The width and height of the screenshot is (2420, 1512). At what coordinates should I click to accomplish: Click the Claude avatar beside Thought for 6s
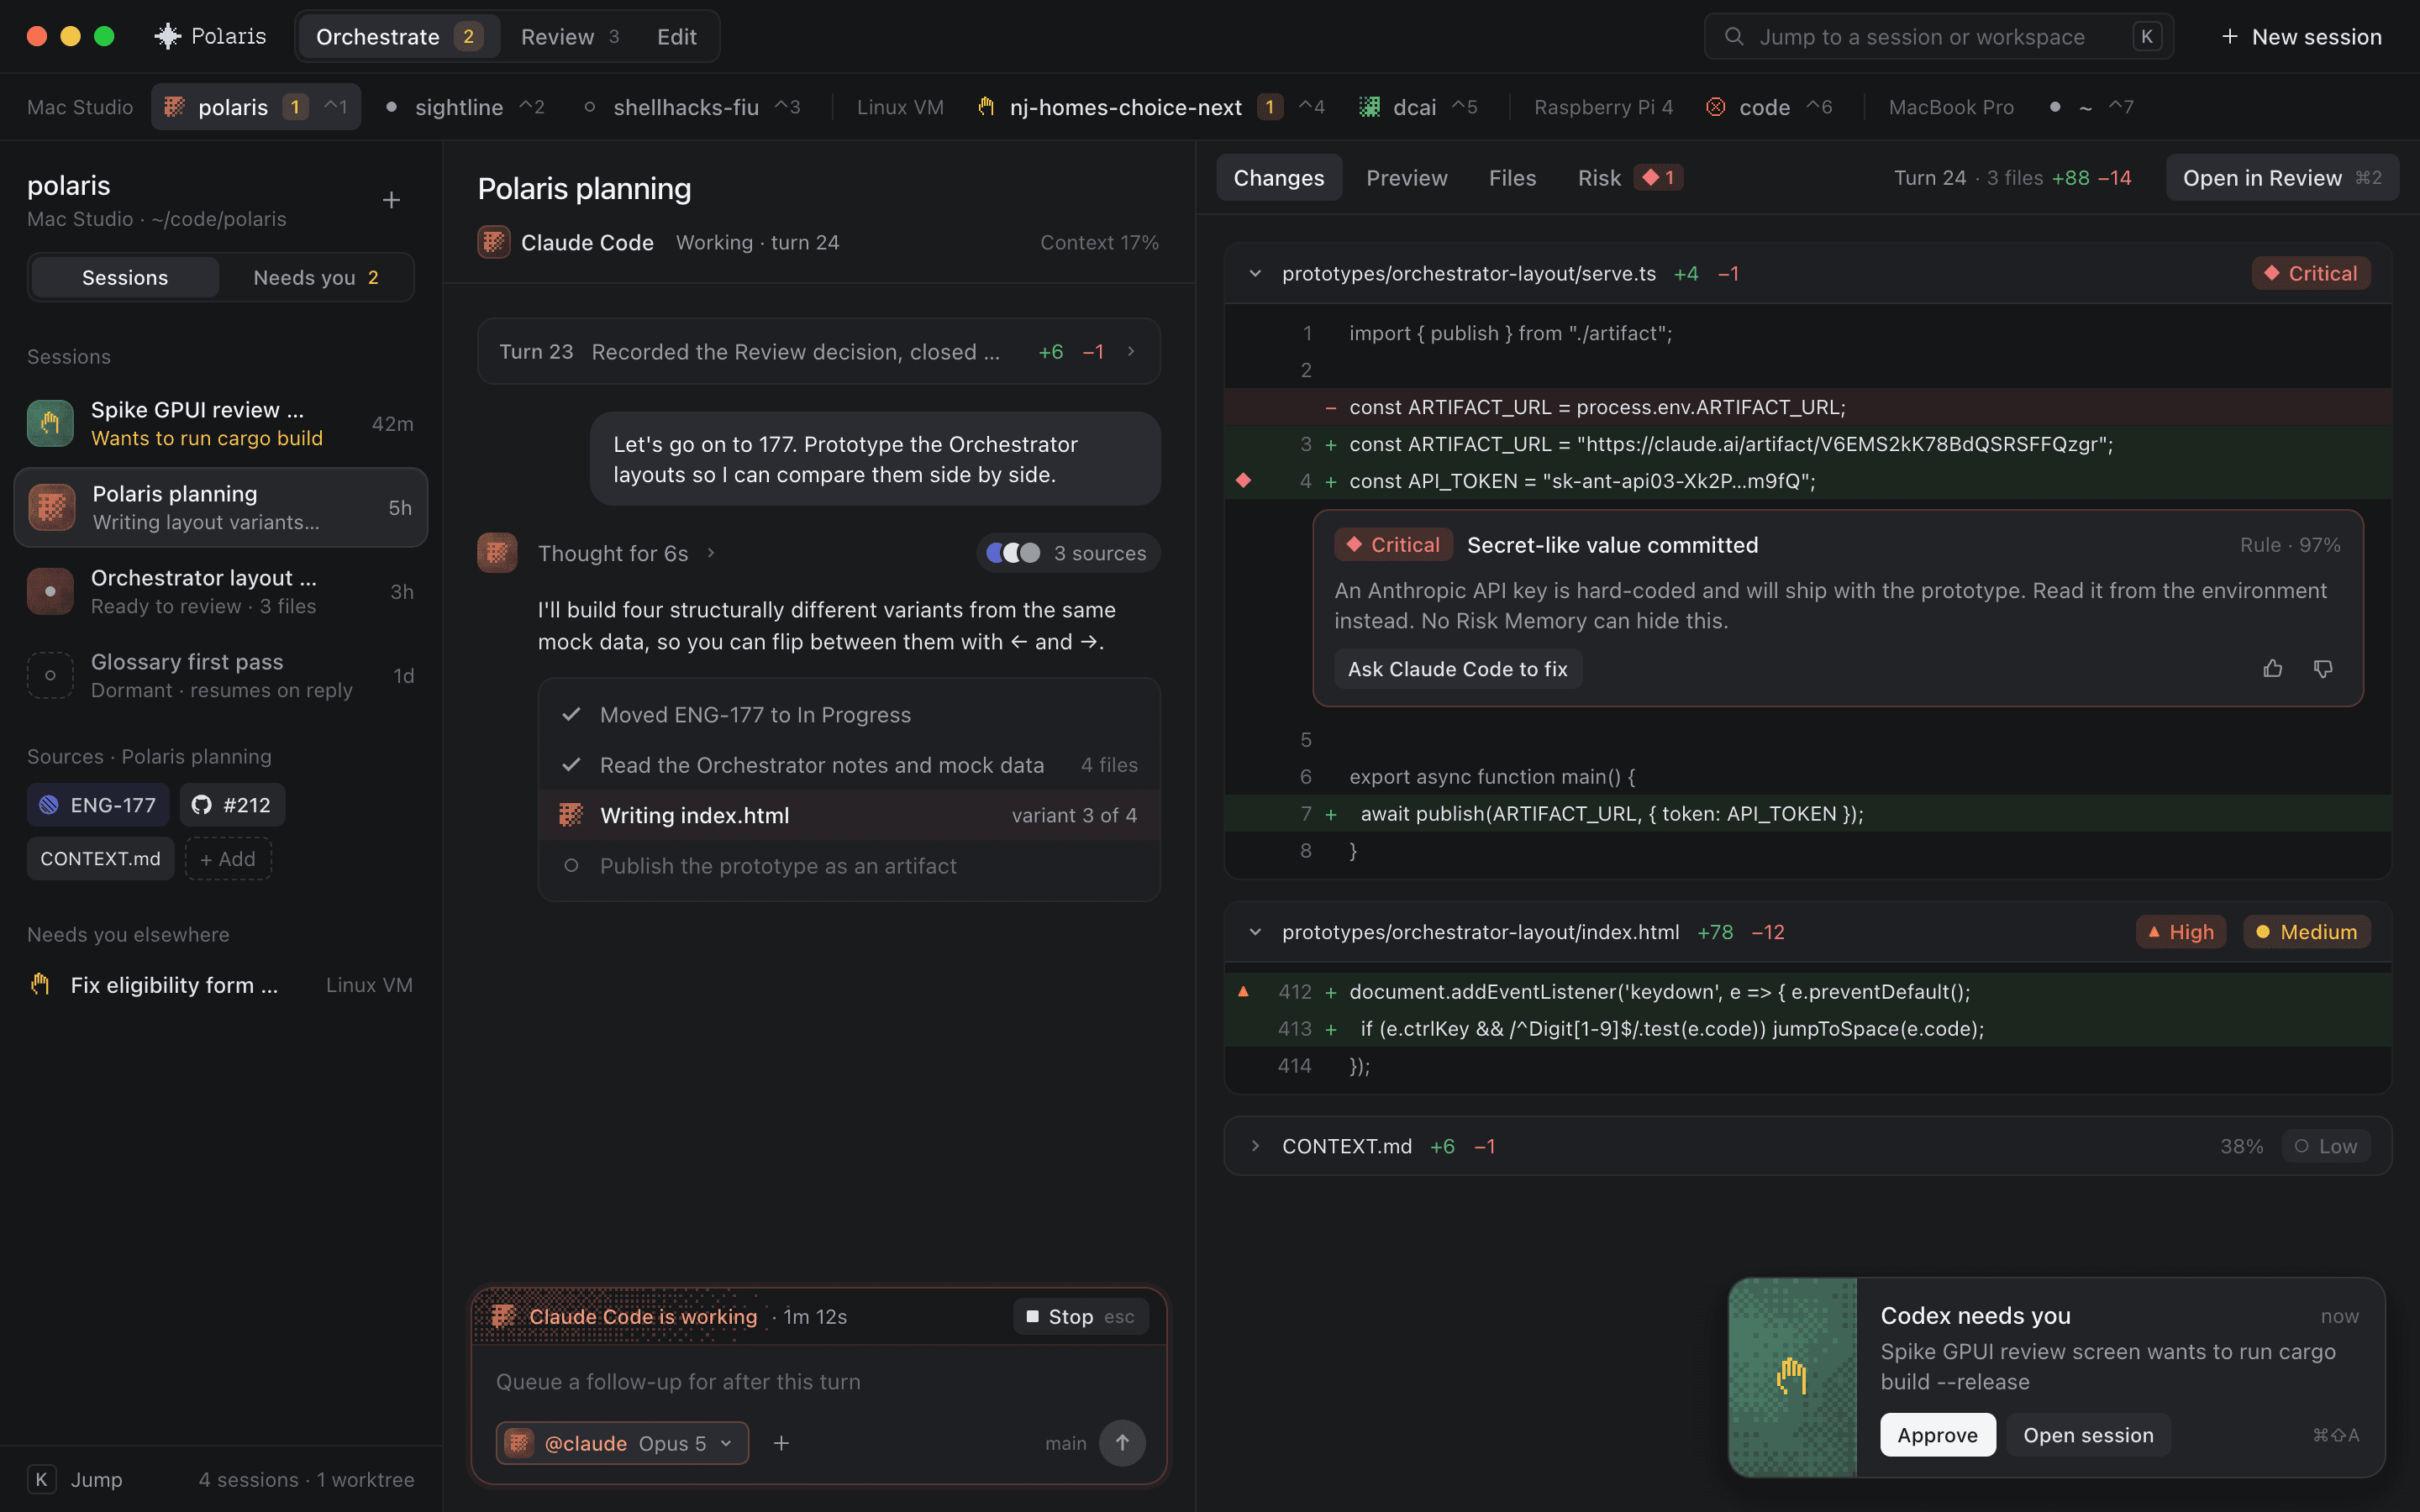pyautogui.click(x=497, y=553)
